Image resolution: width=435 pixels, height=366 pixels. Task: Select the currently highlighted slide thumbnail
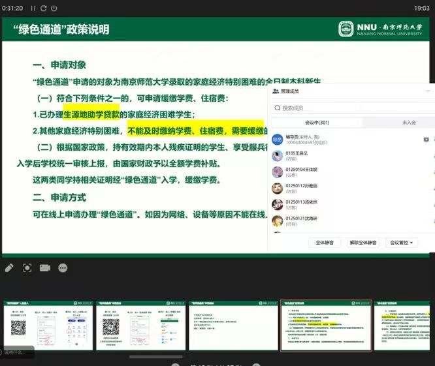click(326, 326)
